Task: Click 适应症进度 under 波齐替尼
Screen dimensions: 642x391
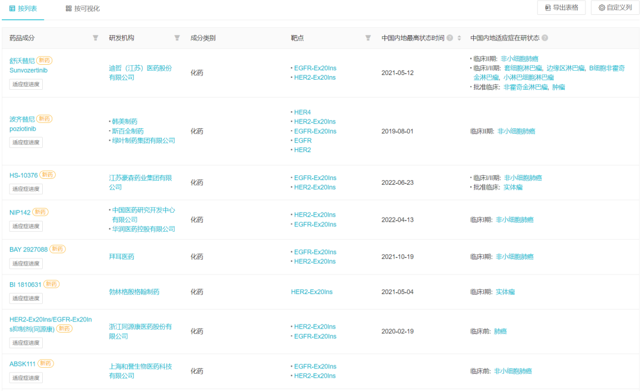Action: (x=26, y=143)
